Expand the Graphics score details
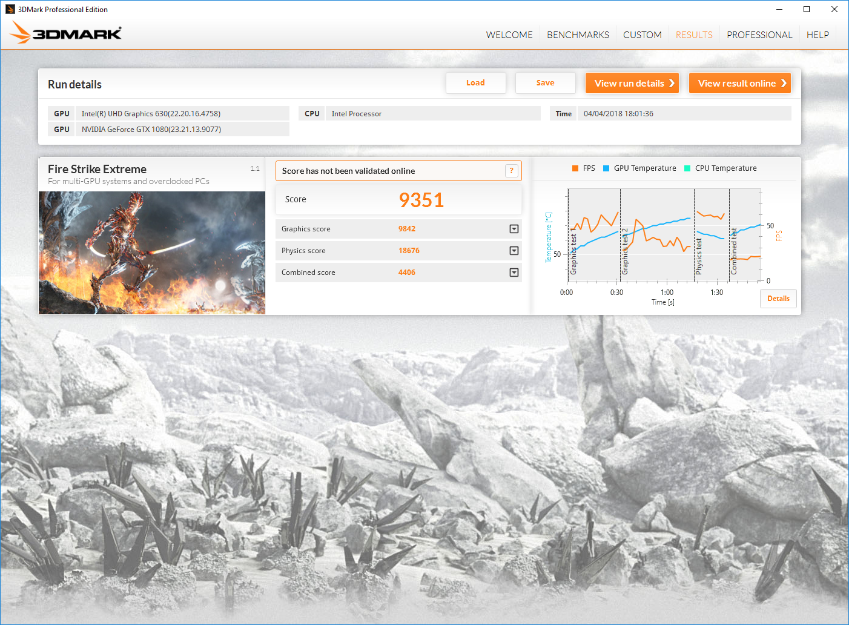The height and width of the screenshot is (625, 849). point(514,229)
